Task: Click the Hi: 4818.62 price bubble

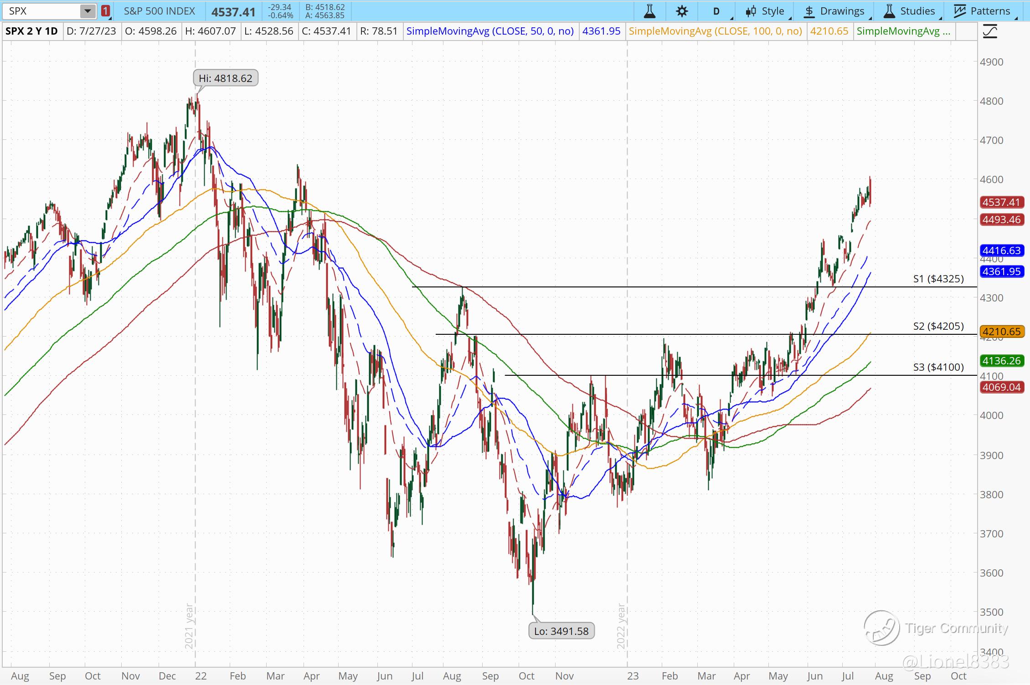Action: [x=226, y=78]
